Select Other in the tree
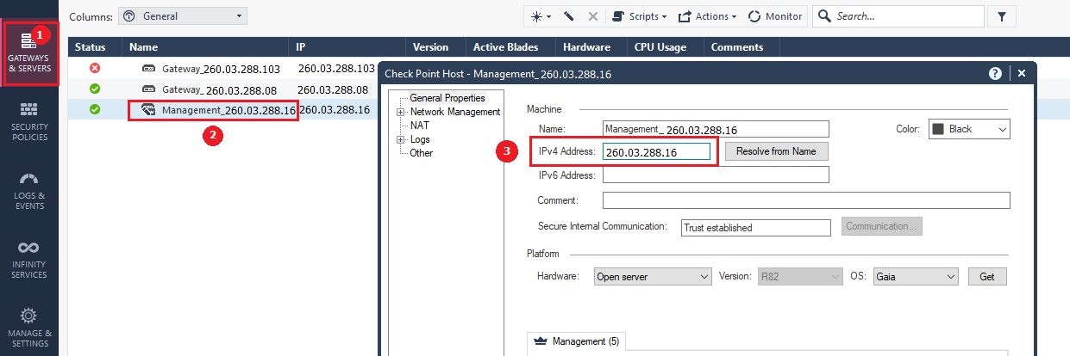 pos(422,153)
